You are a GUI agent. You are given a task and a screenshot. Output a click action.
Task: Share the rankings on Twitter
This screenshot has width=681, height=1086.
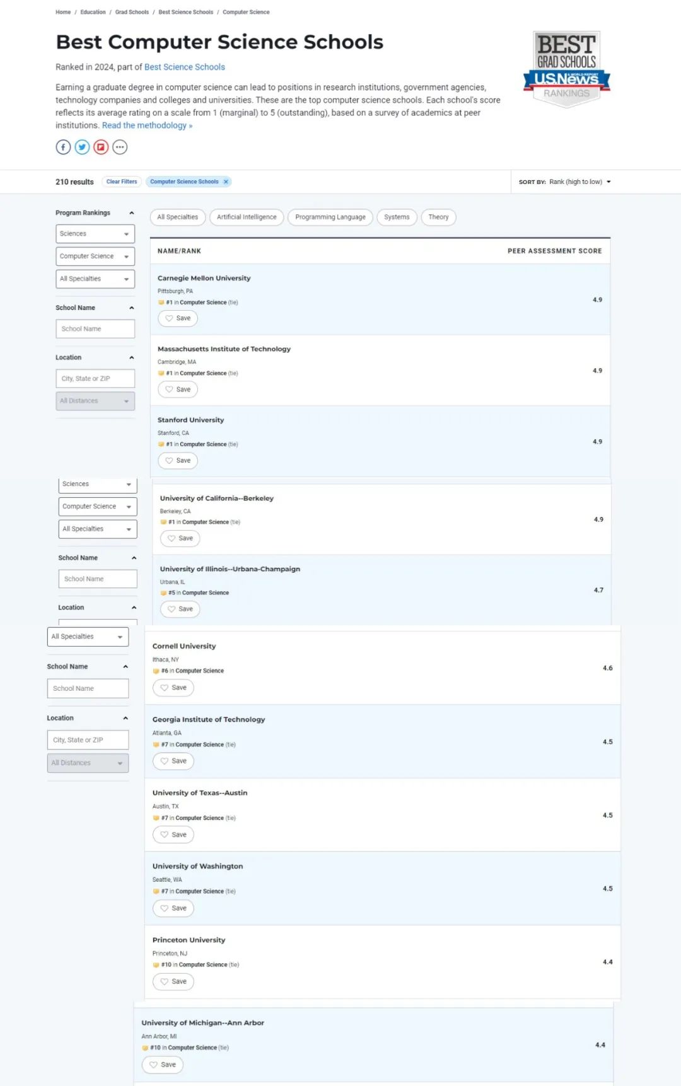82,147
